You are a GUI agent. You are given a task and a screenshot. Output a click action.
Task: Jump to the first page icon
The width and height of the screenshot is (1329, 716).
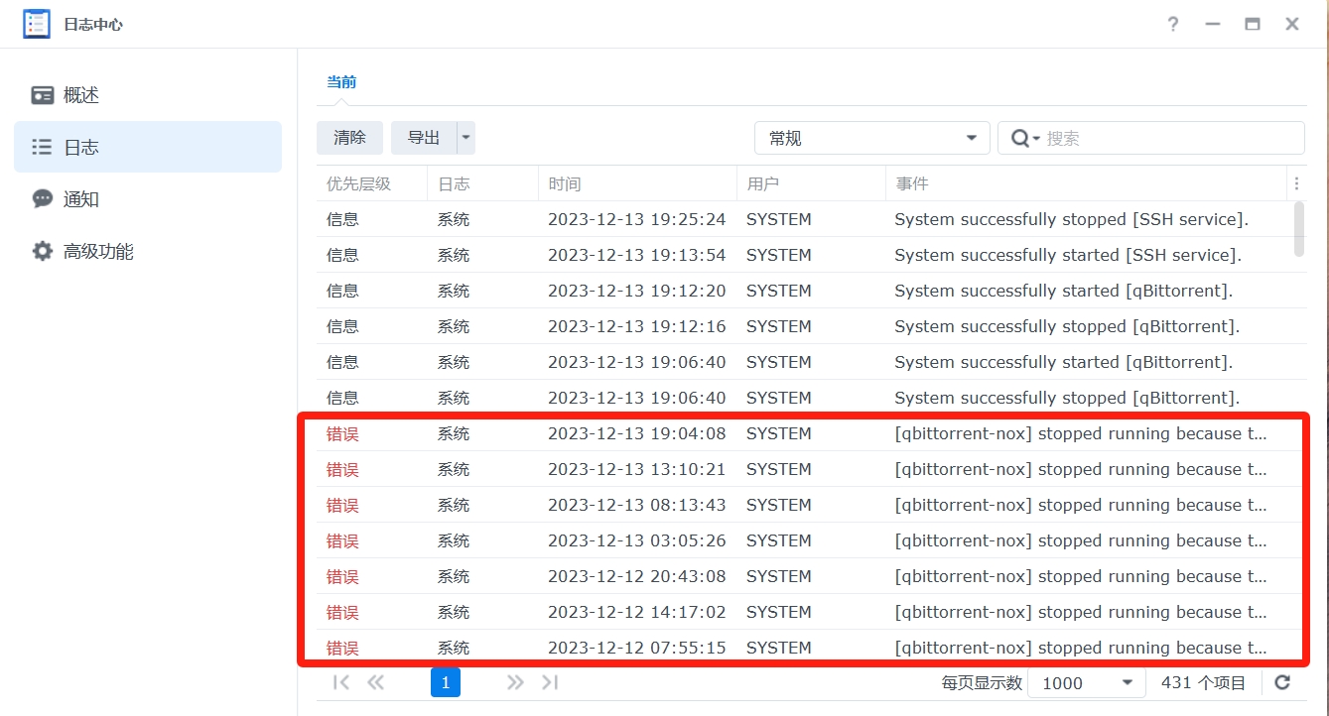coord(341,682)
